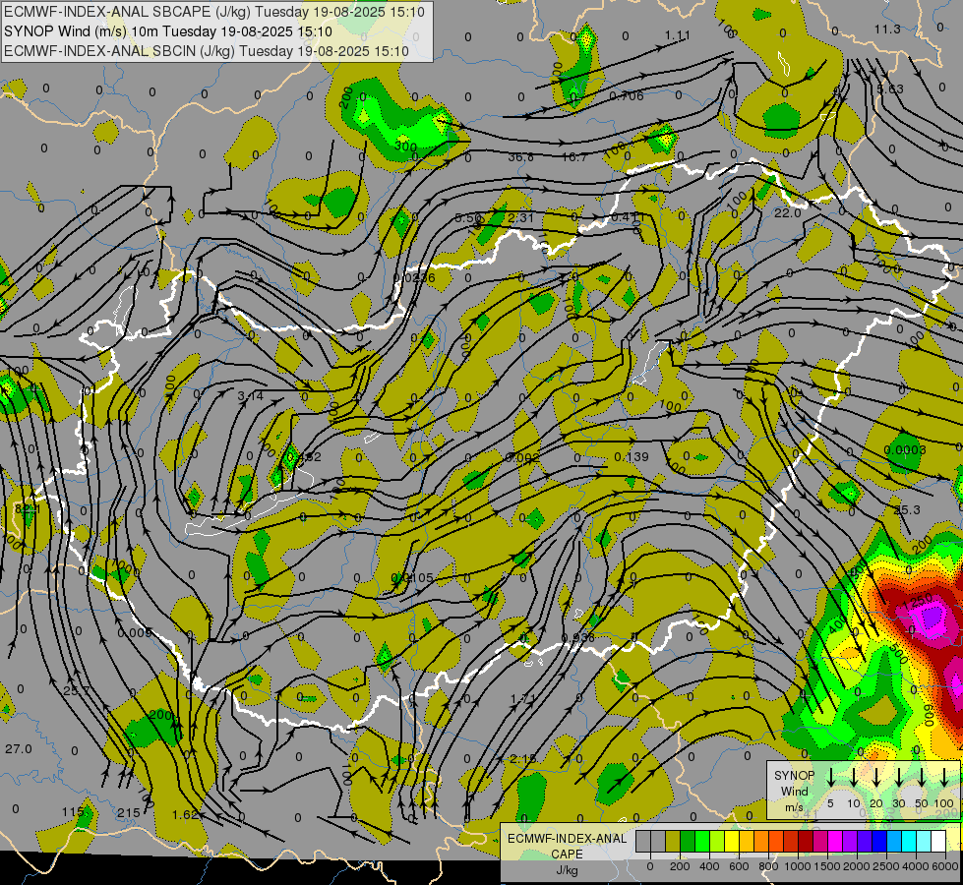Viewport: 963px width, 885px height.
Task: Click the ECMWF-INDEX-ANAL label in the CAPE legend
Action: [x=567, y=839]
